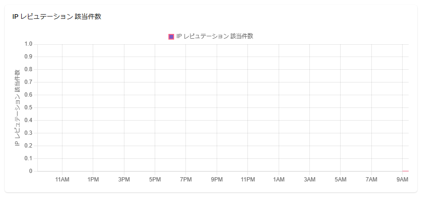Select the 1PM x-axis tick label
The height and width of the screenshot is (197, 422).
pos(93,180)
